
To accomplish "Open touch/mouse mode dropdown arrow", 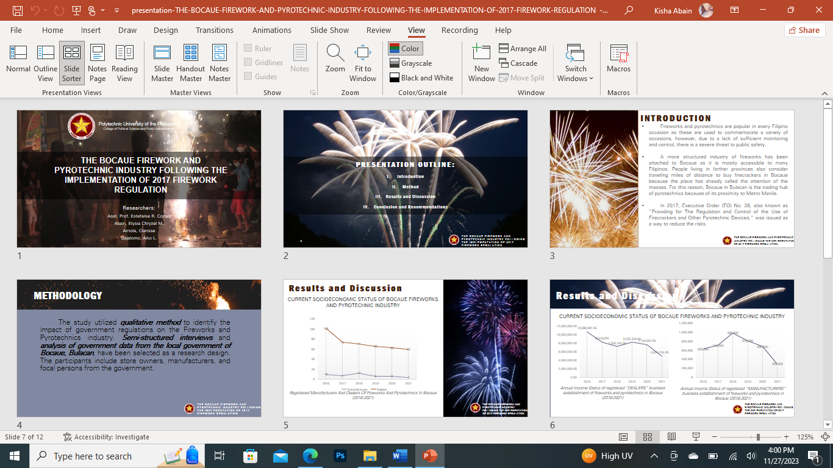I will pyautogui.click(x=102, y=10).
